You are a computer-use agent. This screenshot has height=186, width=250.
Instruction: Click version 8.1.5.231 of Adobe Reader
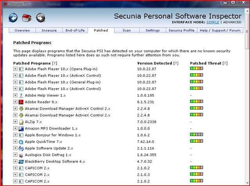(146, 102)
